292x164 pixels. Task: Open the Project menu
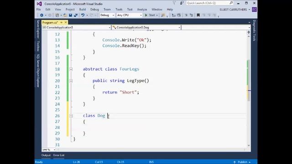[70, 10]
